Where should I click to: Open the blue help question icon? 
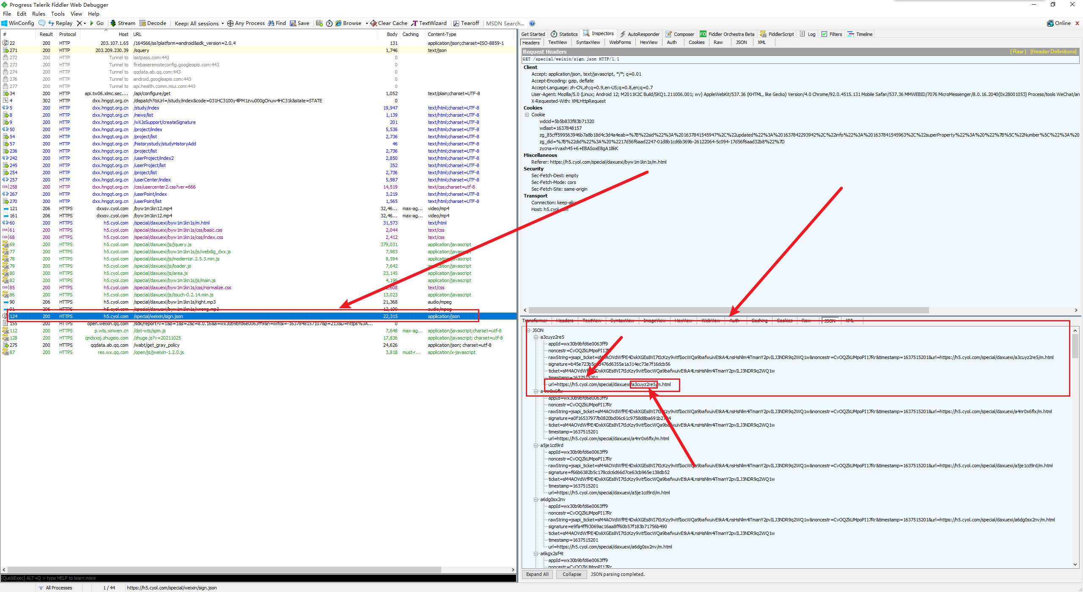pyautogui.click(x=532, y=23)
